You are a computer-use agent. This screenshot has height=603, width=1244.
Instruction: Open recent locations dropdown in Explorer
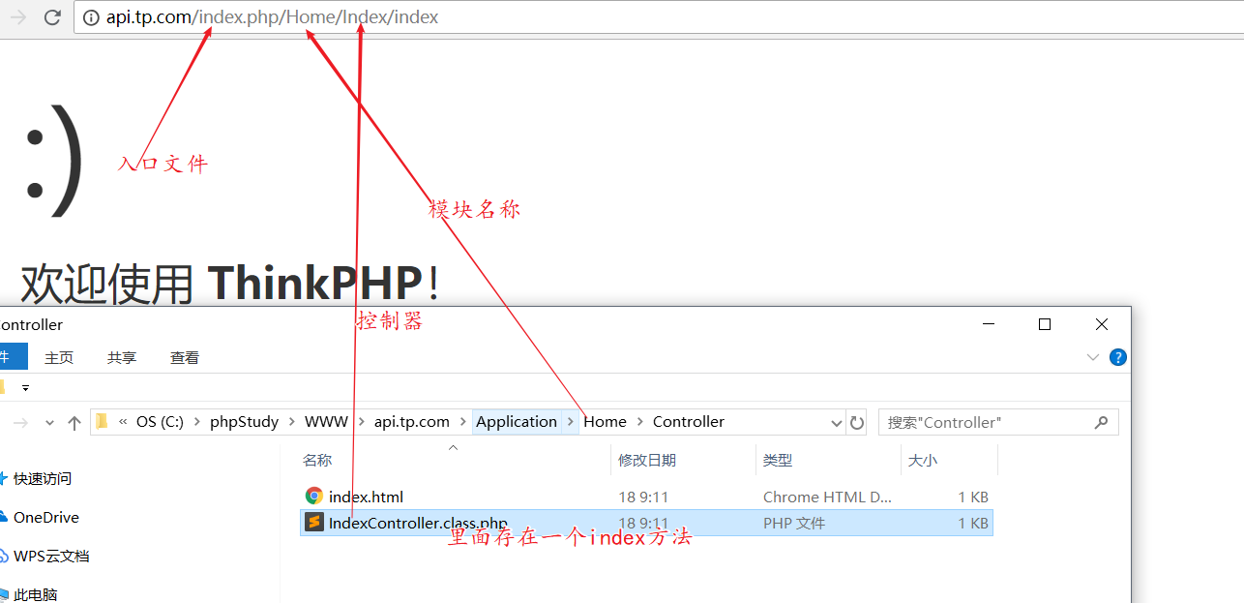[x=50, y=423]
